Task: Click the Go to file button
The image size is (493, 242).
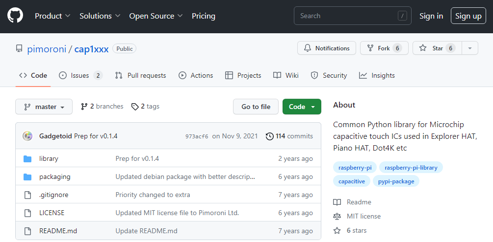Action: pyautogui.click(x=256, y=107)
